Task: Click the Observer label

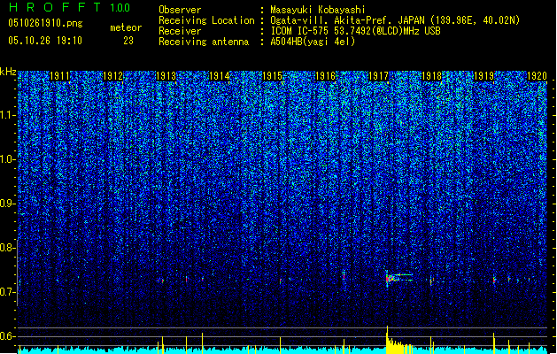Action: point(180,10)
